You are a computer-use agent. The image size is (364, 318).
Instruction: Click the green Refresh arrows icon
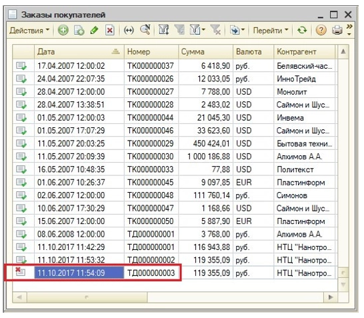[302, 30]
